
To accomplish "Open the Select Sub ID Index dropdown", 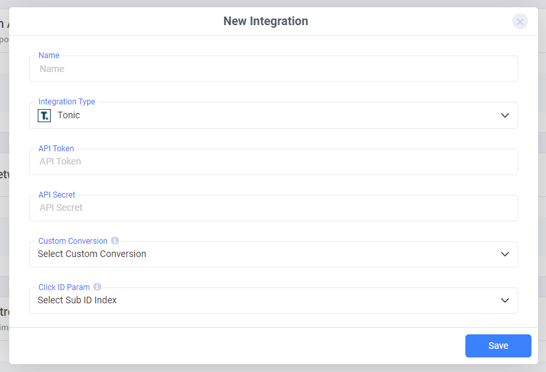I will [264, 301].
